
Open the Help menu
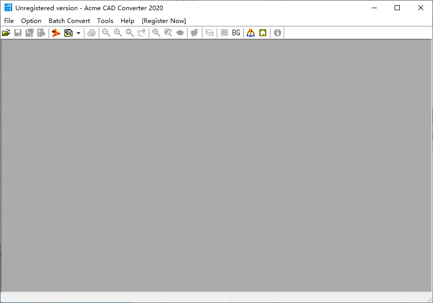[127, 20]
